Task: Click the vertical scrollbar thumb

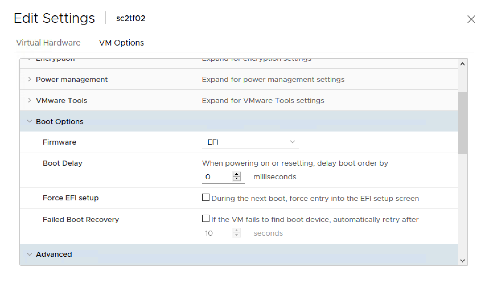Action: coord(463,122)
